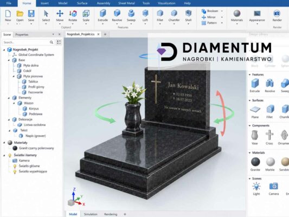Click search magnifier in Scene panel
The image size is (289, 217).
pos(52,42)
